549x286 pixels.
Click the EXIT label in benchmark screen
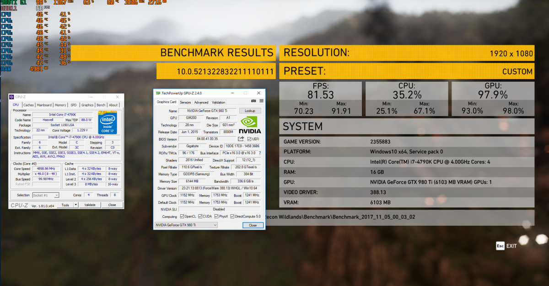(511, 246)
